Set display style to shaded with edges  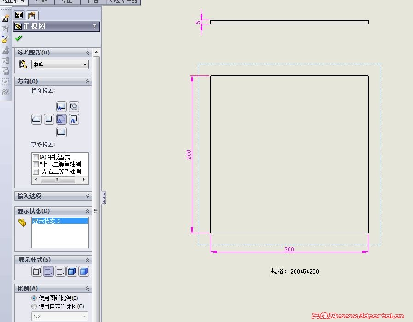[x=72, y=271]
